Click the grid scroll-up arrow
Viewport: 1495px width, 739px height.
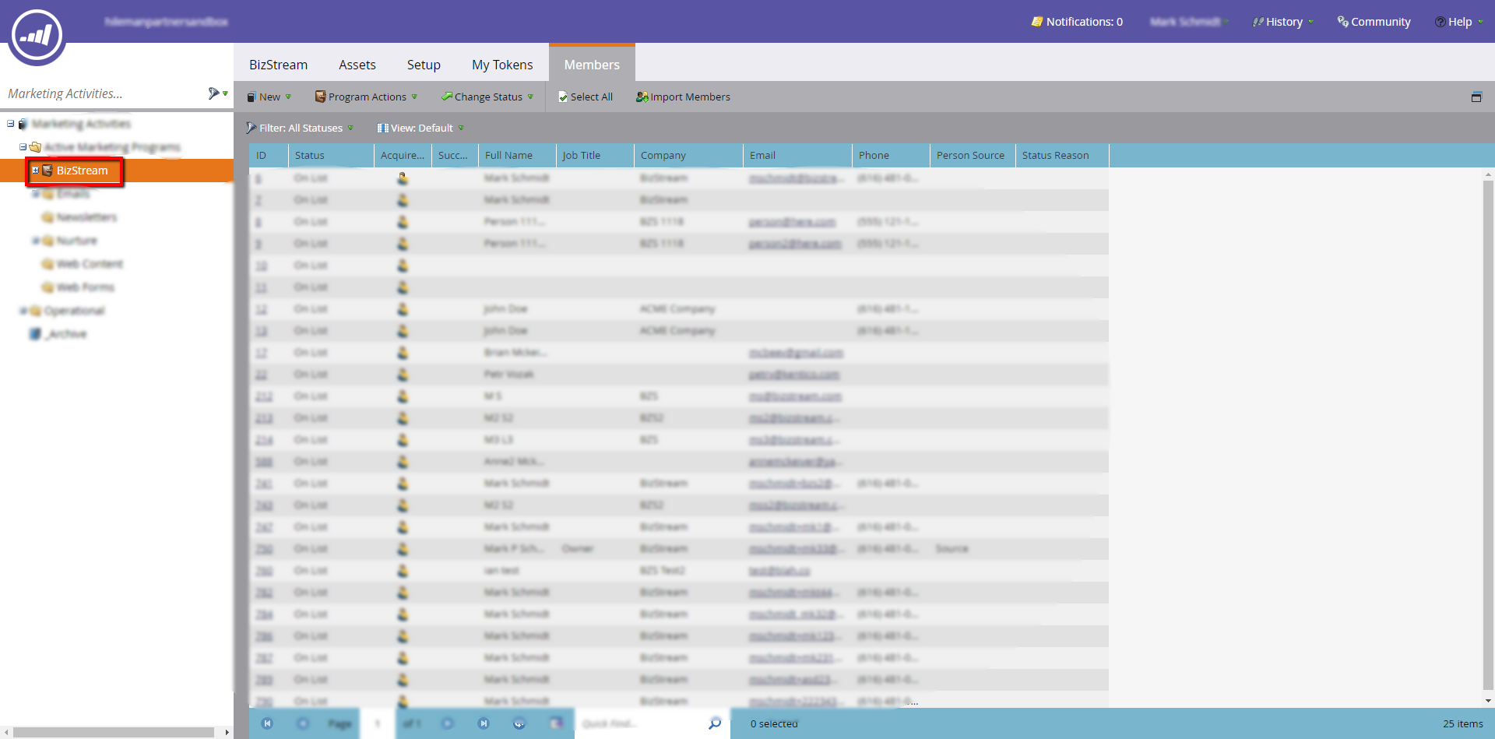tap(1488, 174)
